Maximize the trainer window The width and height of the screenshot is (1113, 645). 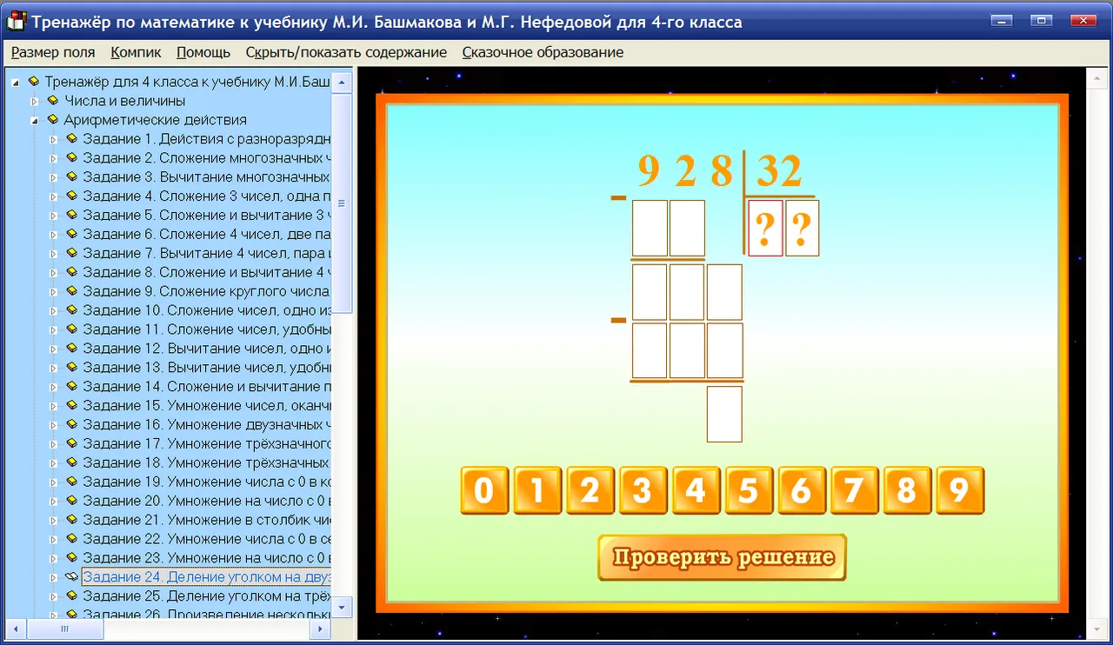(x=1042, y=20)
